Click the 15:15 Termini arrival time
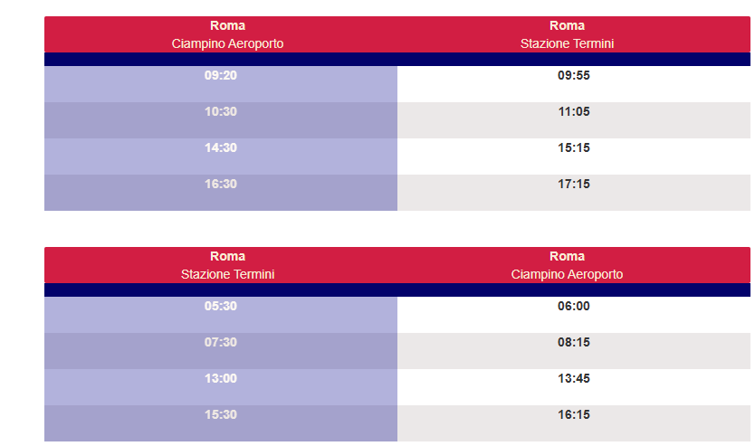 [x=573, y=147]
